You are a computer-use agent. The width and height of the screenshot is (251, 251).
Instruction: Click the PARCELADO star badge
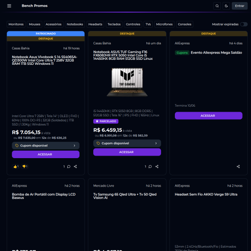106,121
